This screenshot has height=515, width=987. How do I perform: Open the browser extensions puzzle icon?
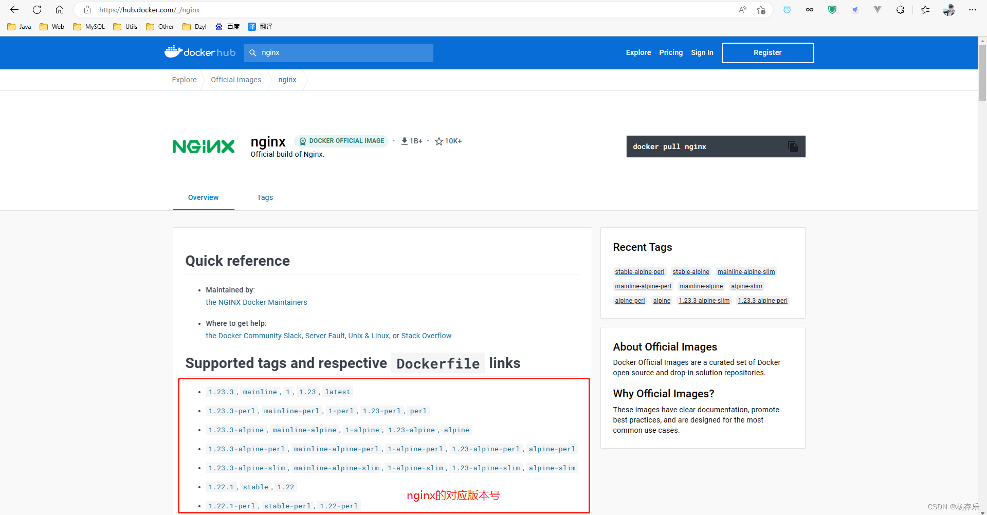click(x=900, y=10)
